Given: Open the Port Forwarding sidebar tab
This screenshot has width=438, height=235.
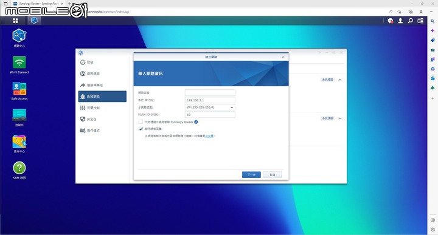Looking at the screenshot, I should coord(102,85).
